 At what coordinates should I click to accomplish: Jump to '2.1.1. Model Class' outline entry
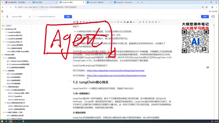[x=18, y=61]
